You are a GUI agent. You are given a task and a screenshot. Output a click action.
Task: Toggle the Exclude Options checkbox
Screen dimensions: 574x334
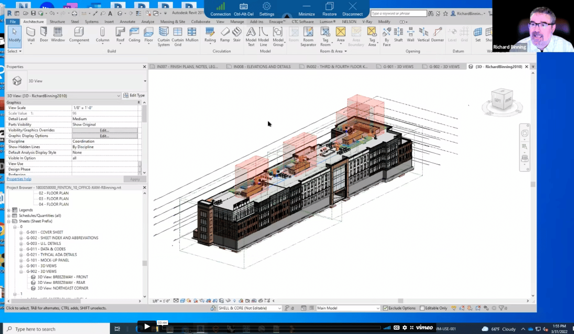coord(386,308)
